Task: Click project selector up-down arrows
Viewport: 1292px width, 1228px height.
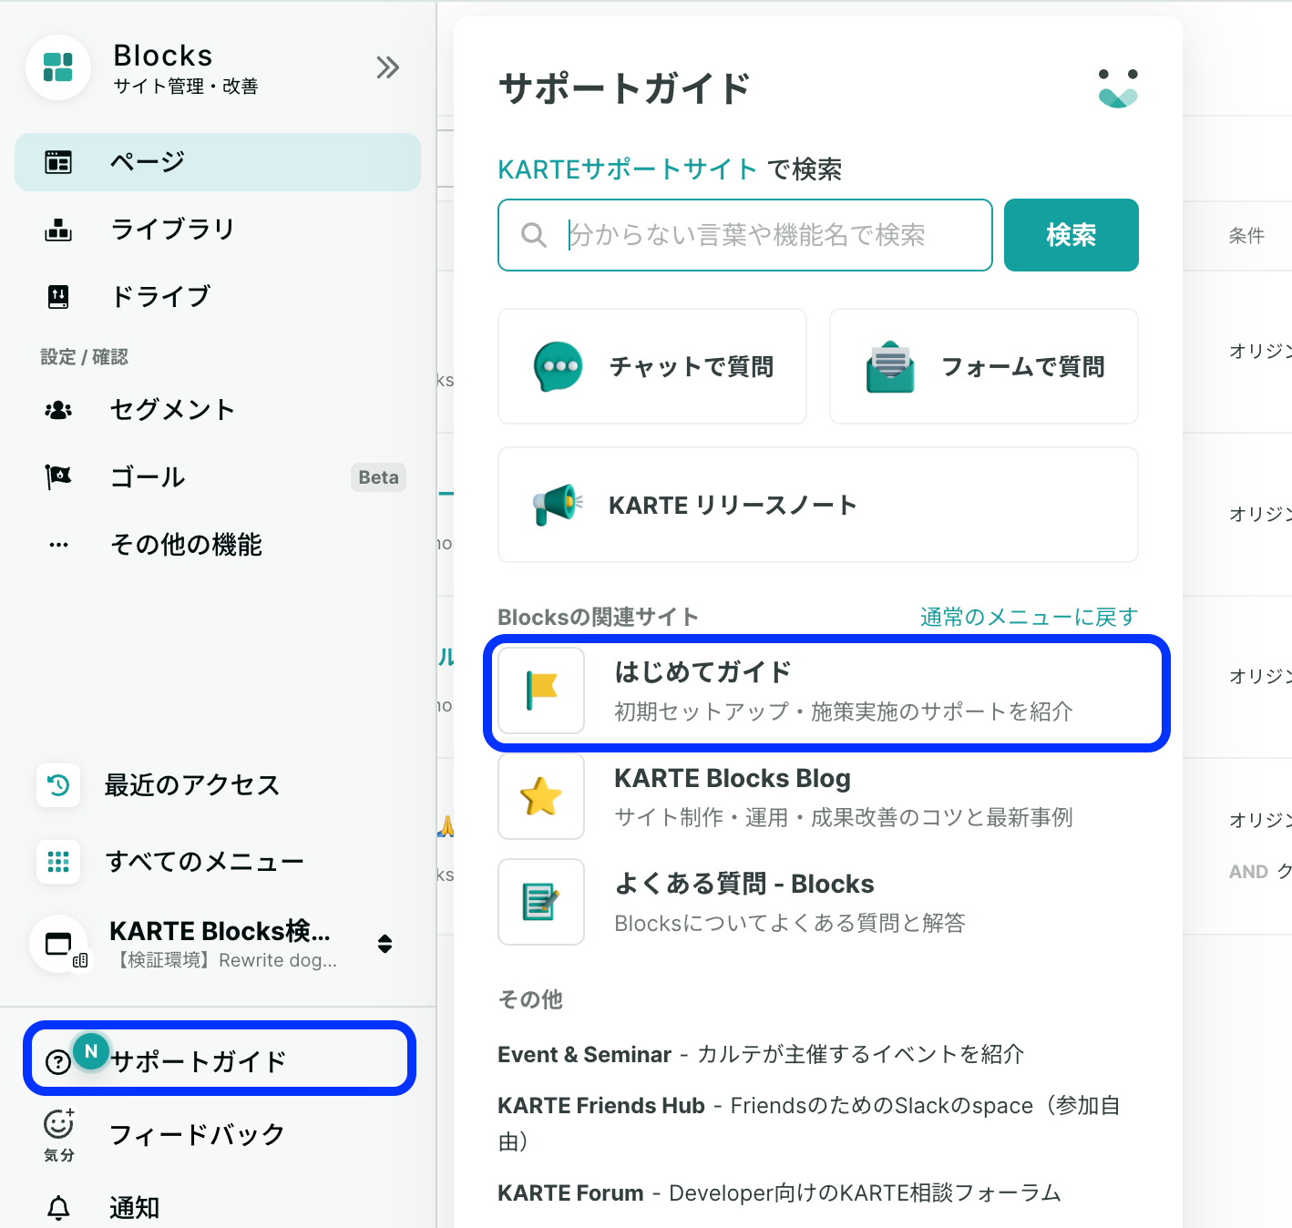Action: tap(385, 944)
